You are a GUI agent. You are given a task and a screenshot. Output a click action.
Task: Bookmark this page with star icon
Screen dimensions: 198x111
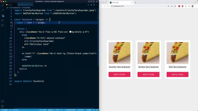(175, 6)
